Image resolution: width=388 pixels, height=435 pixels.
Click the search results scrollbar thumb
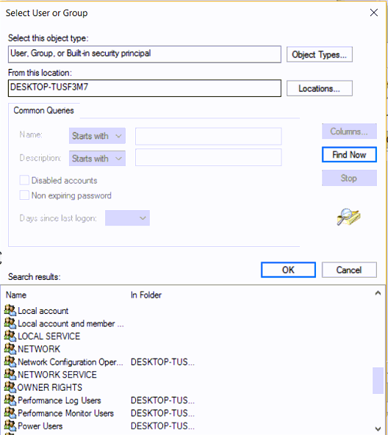click(378, 381)
